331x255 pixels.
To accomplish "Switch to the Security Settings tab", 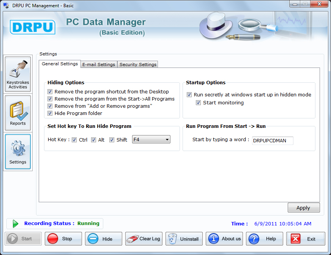I will 138,65.
